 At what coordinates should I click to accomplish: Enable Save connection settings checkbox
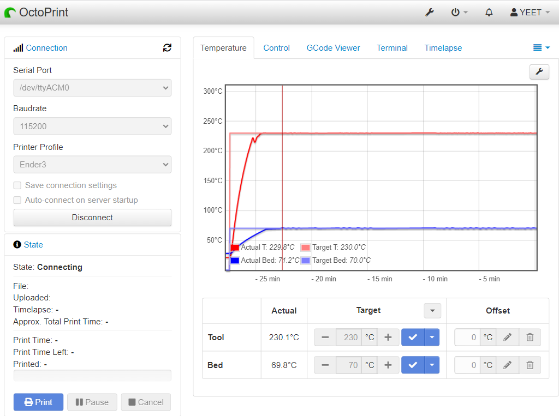pos(17,185)
